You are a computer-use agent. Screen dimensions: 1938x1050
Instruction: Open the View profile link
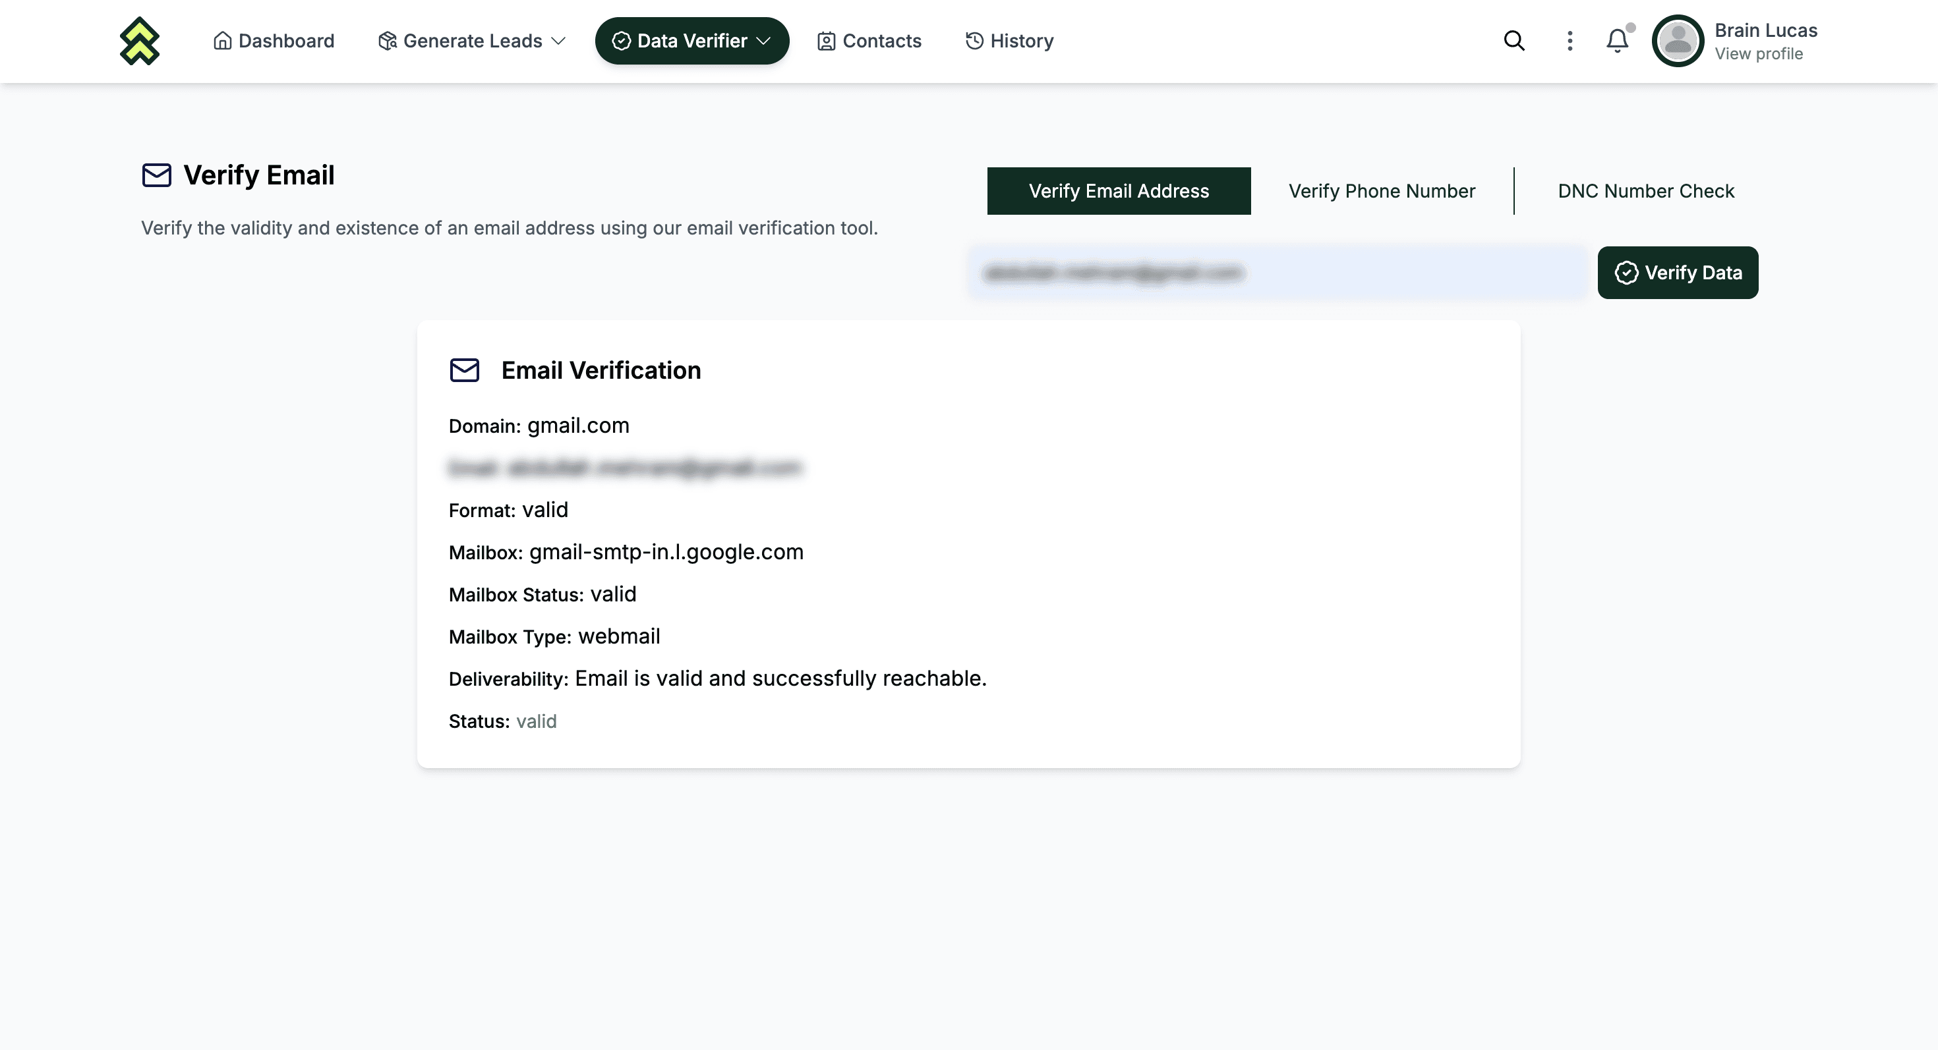[x=1758, y=54]
